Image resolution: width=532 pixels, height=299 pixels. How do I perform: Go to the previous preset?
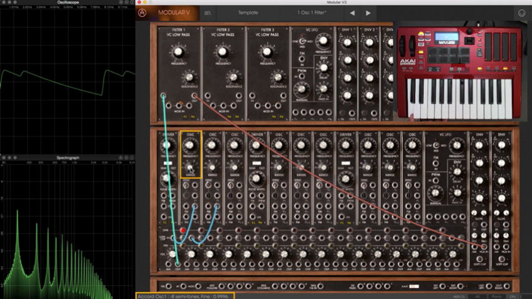(352, 13)
